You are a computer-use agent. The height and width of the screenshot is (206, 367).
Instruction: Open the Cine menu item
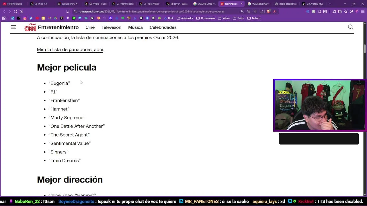click(x=90, y=27)
